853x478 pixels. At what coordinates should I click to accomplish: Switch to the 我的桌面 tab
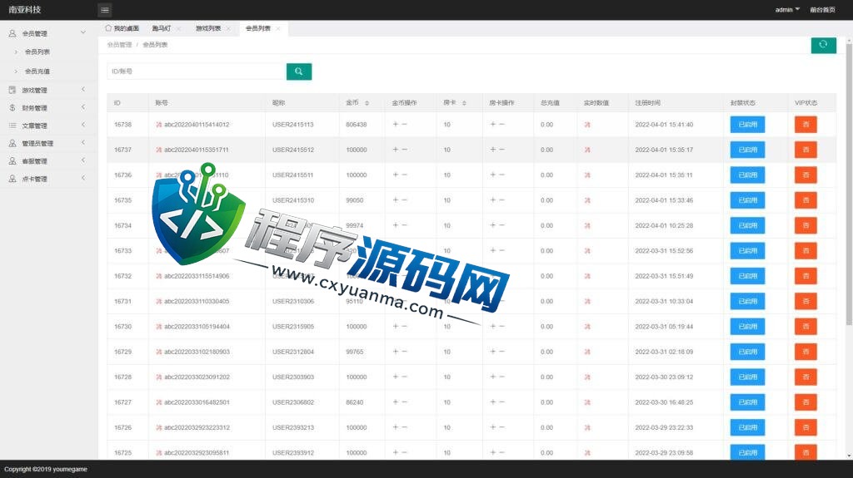tap(122, 28)
